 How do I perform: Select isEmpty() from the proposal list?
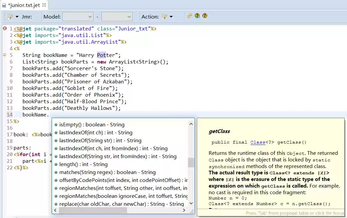[91, 125]
